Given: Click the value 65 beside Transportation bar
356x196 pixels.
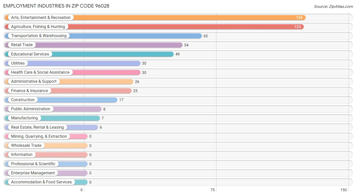Looking at the screenshot, I should (x=206, y=36).
